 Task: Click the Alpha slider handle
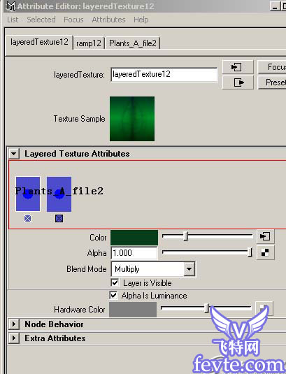point(250,252)
